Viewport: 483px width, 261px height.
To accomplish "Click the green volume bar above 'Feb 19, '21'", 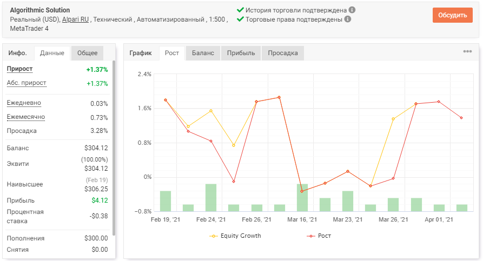I will pos(166,202).
